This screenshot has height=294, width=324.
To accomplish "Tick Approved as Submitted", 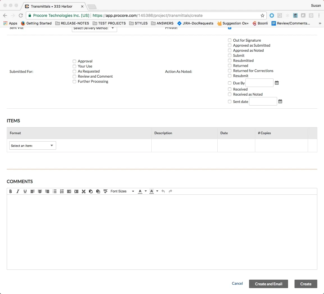I will click(230, 45).
